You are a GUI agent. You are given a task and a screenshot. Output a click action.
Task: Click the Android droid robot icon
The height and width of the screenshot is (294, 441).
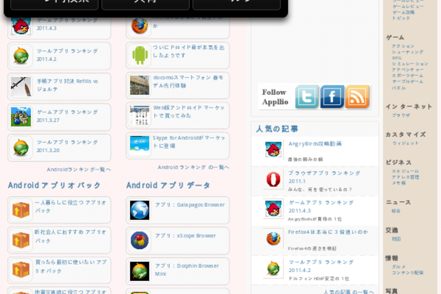[139, 55]
